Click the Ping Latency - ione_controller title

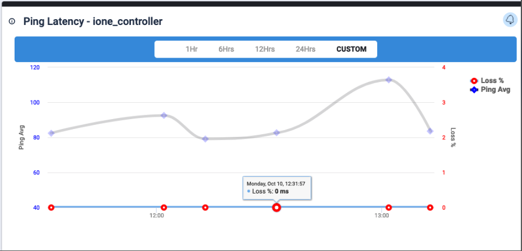pyautogui.click(x=93, y=21)
